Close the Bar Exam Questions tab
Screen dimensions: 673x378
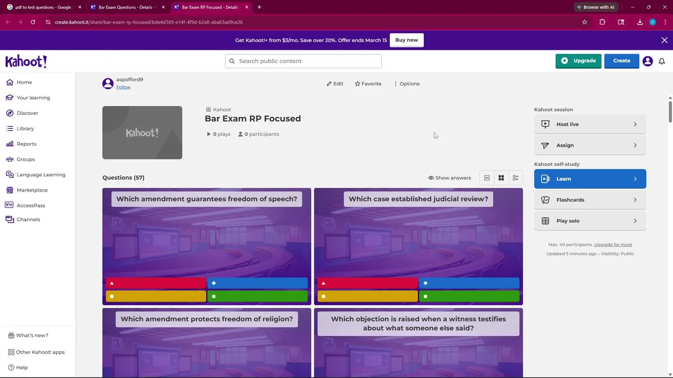(x=163, y=7)
